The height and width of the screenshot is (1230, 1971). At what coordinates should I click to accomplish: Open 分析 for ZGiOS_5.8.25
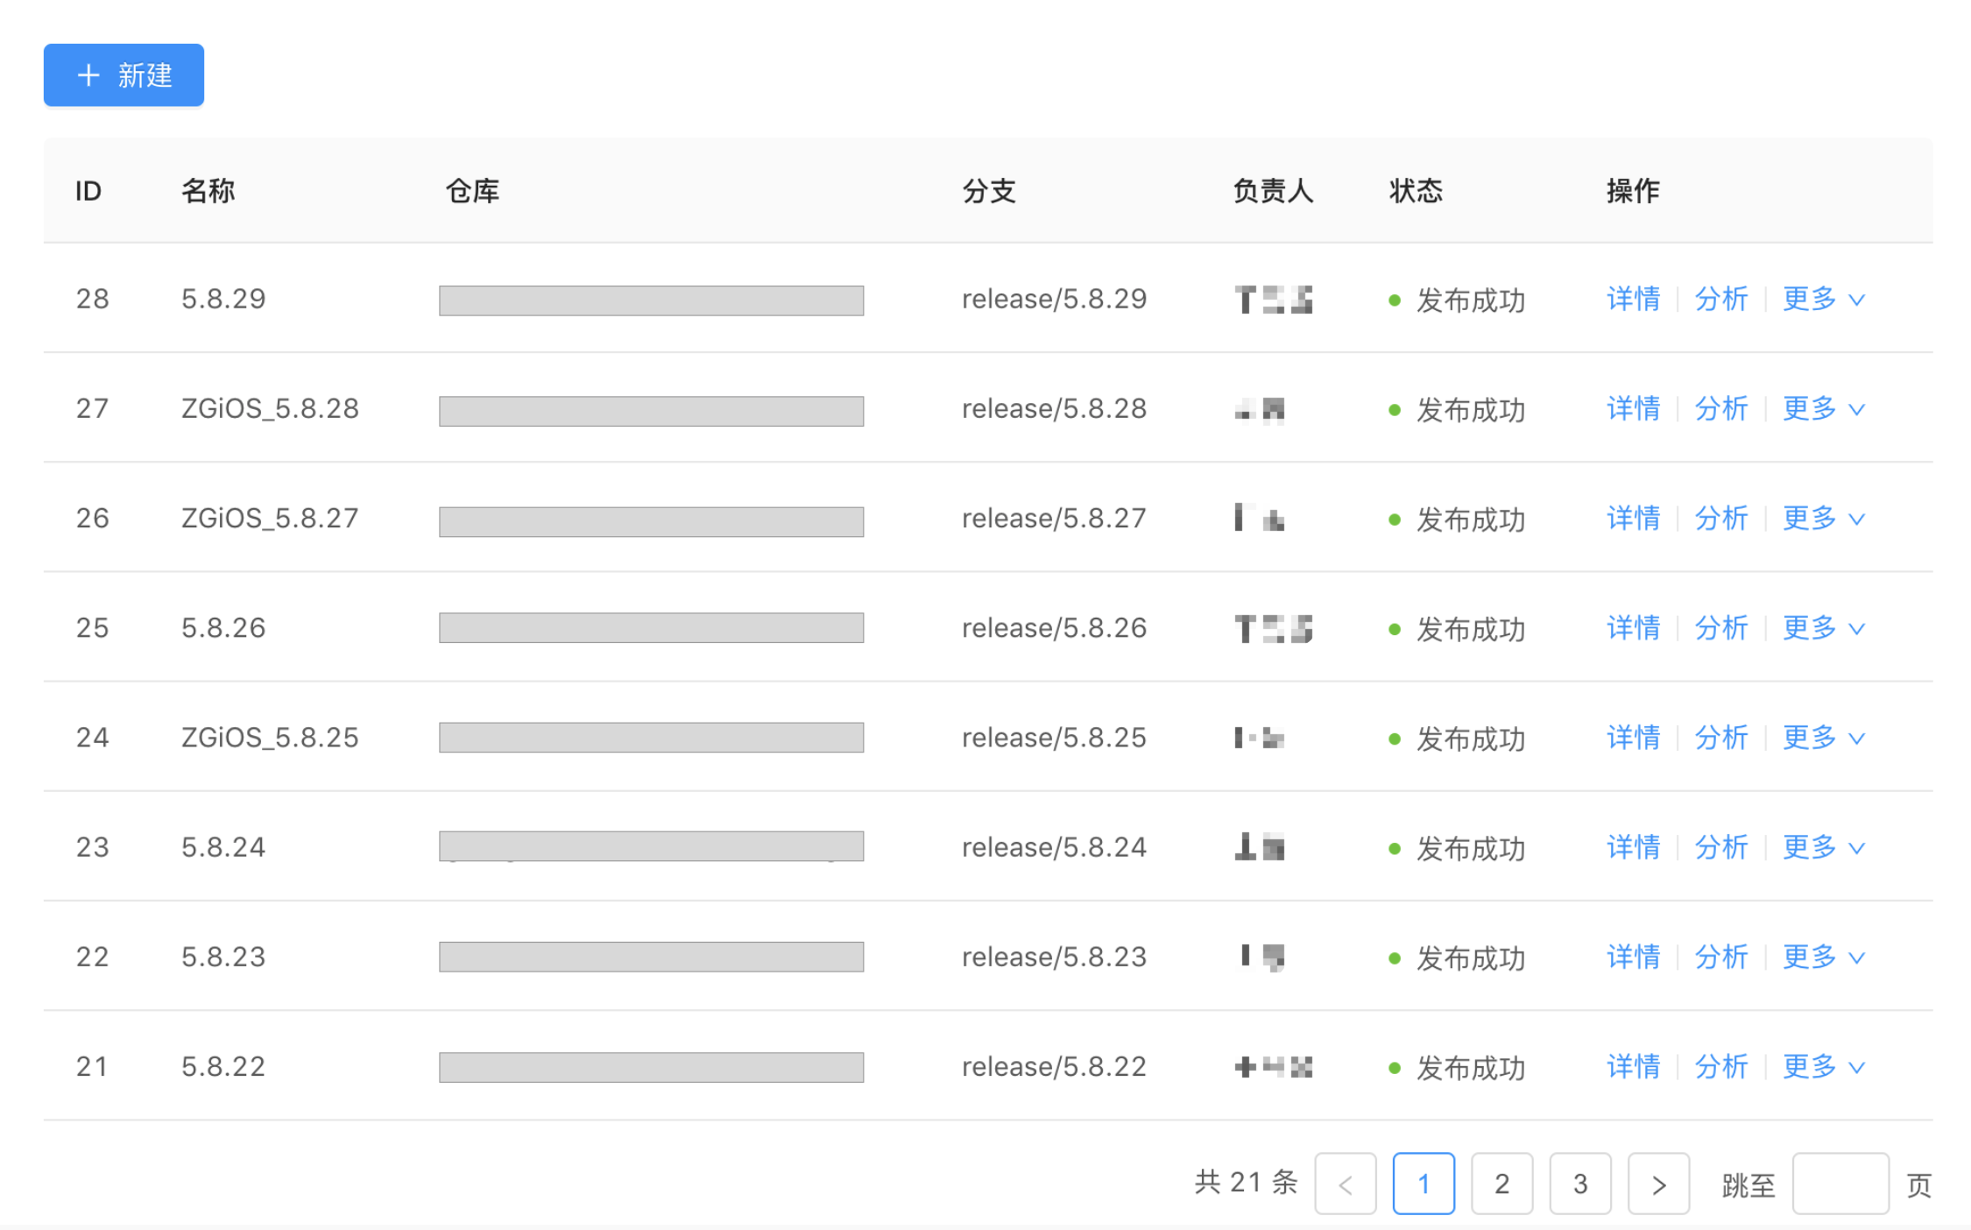[1720, 738]
